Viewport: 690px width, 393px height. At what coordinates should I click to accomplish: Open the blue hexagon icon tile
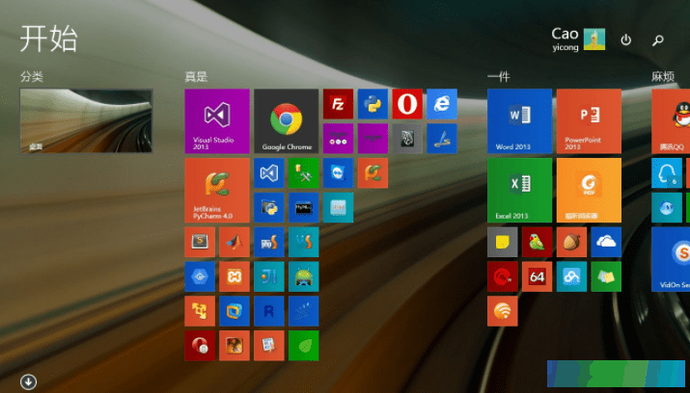tap(200, 276)
